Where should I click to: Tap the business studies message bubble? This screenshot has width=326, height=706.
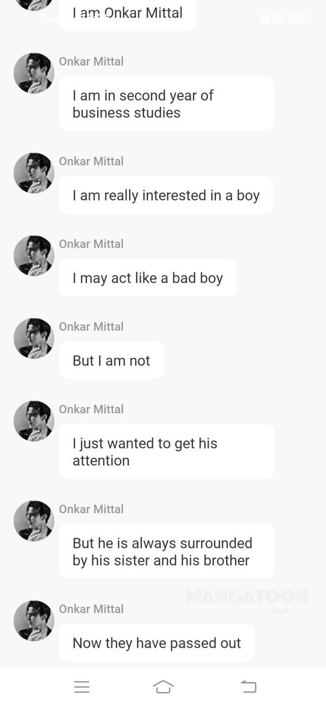coord(166,103)
